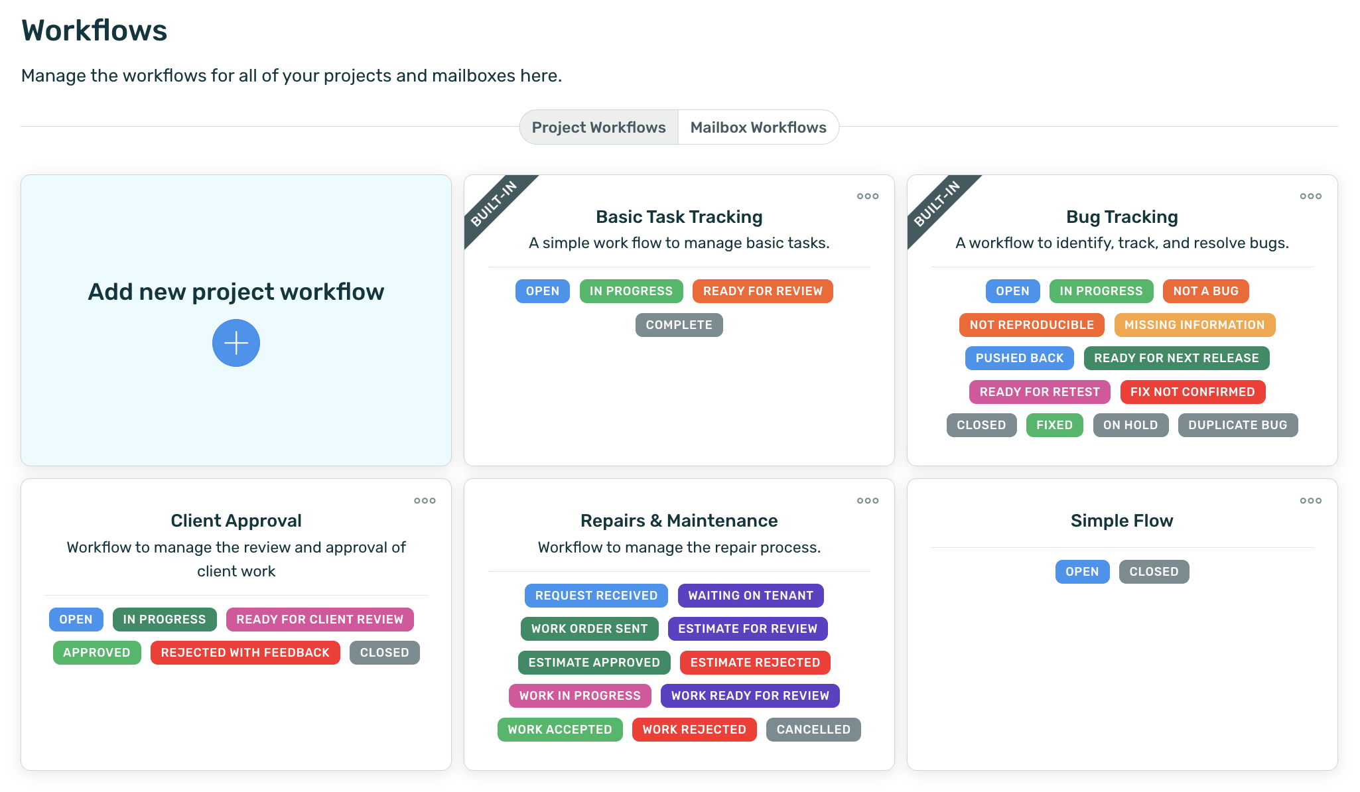Select the OPEN status in Simple Flow
The width and height of the screenshot is (1360, 792).
[x=1081, y=571]
